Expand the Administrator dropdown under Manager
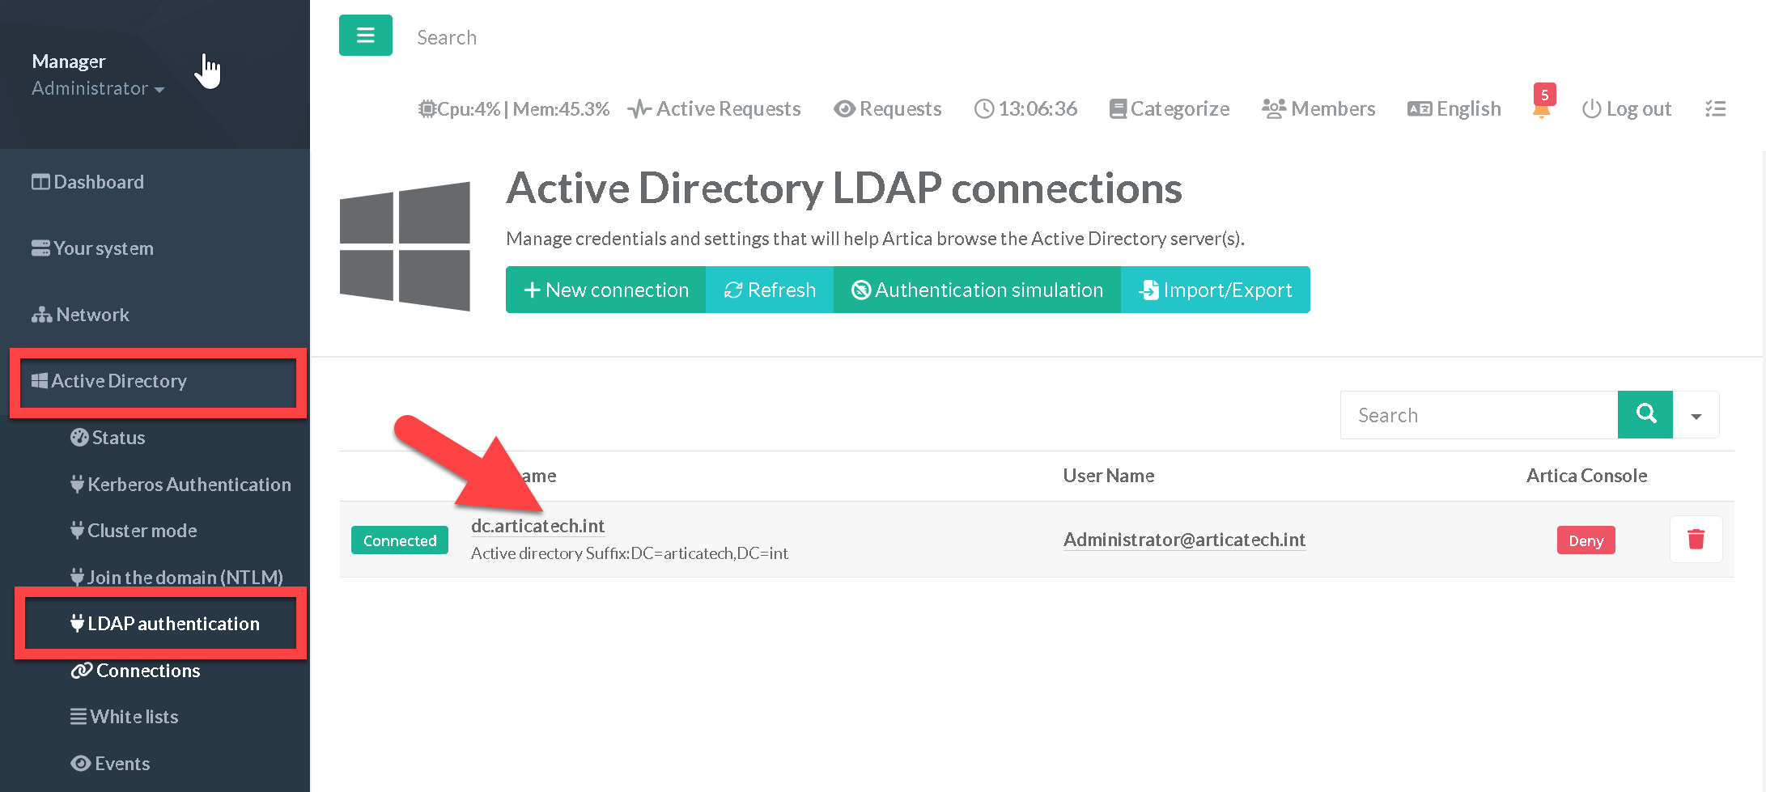The height and width of the screenshot is (792, 1766). pos(98,89)
